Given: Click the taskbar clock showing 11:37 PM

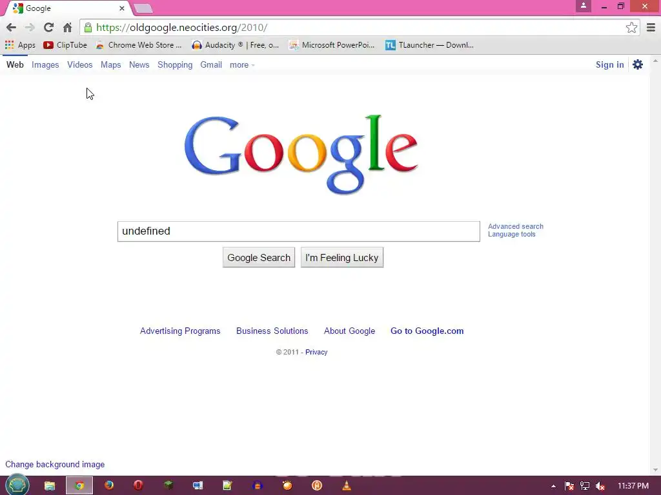Looking at the screenshot, I should 633,486.
